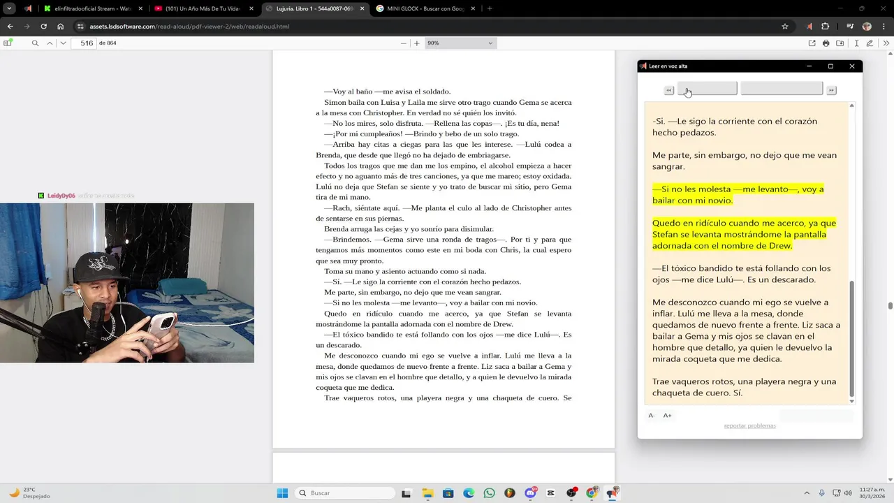Open Discord from the taskbar
The image size is (894, 503).
(x=531, y=493)
